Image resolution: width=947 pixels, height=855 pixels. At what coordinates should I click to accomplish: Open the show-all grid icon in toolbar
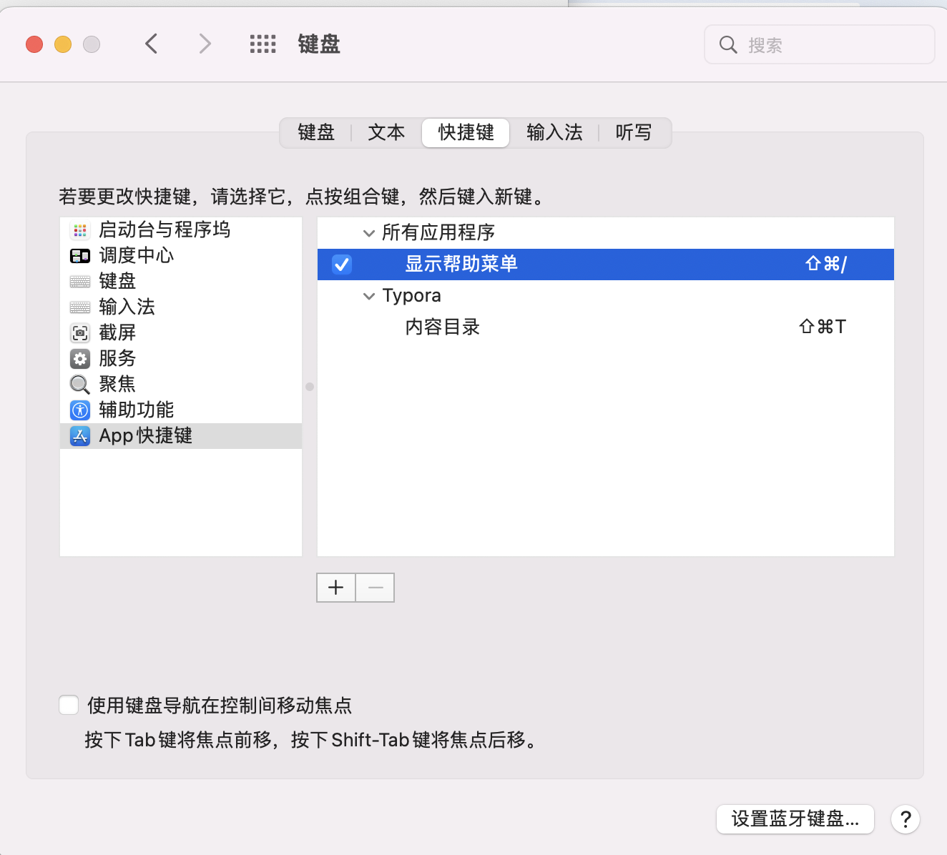(262, 44)
